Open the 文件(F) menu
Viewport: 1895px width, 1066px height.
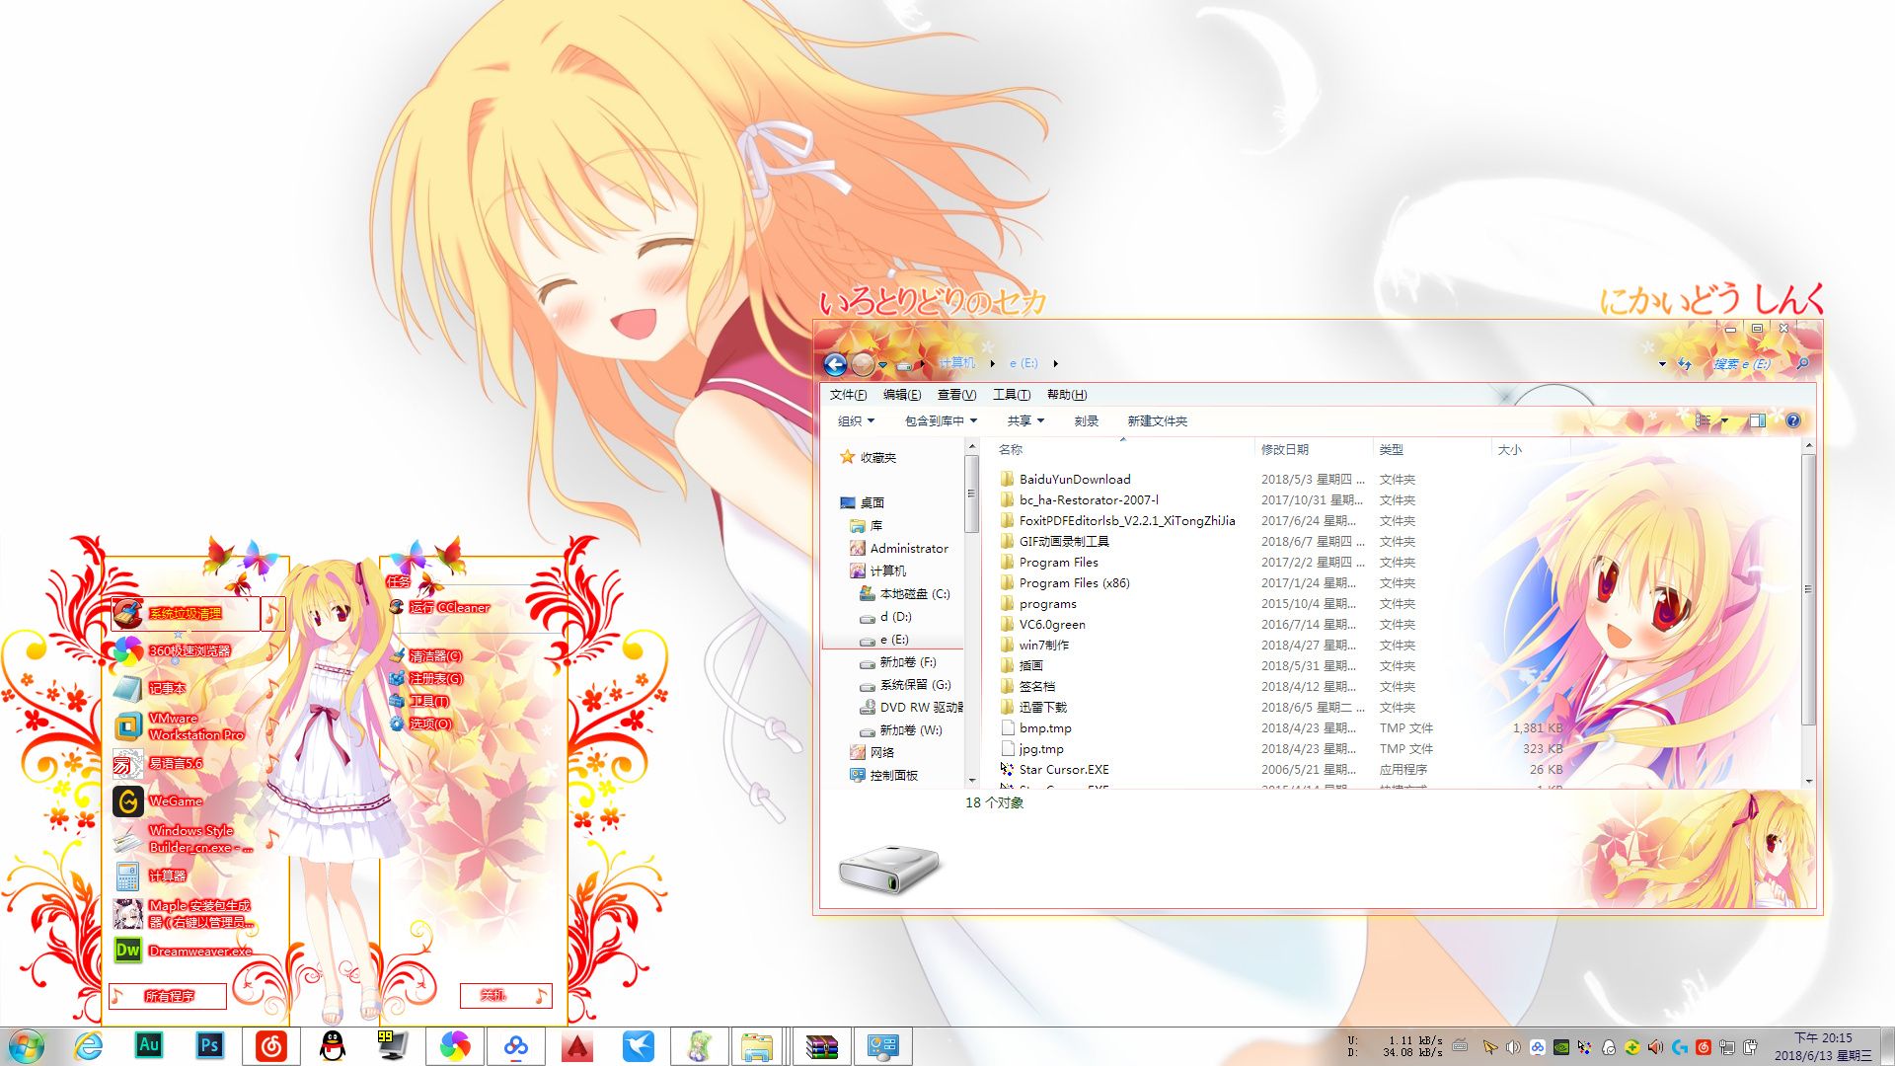pyautogui.click(x=848, y=395)
